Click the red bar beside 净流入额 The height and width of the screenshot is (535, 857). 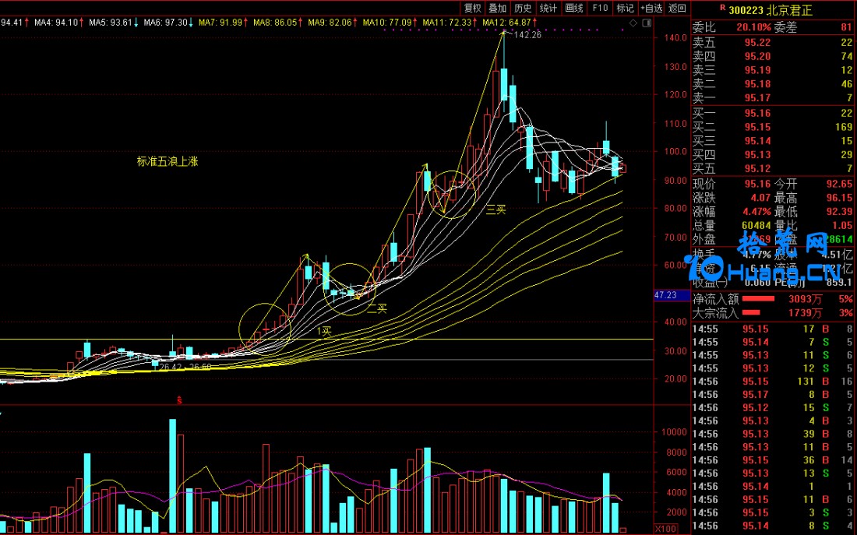(x=758, y=299)
